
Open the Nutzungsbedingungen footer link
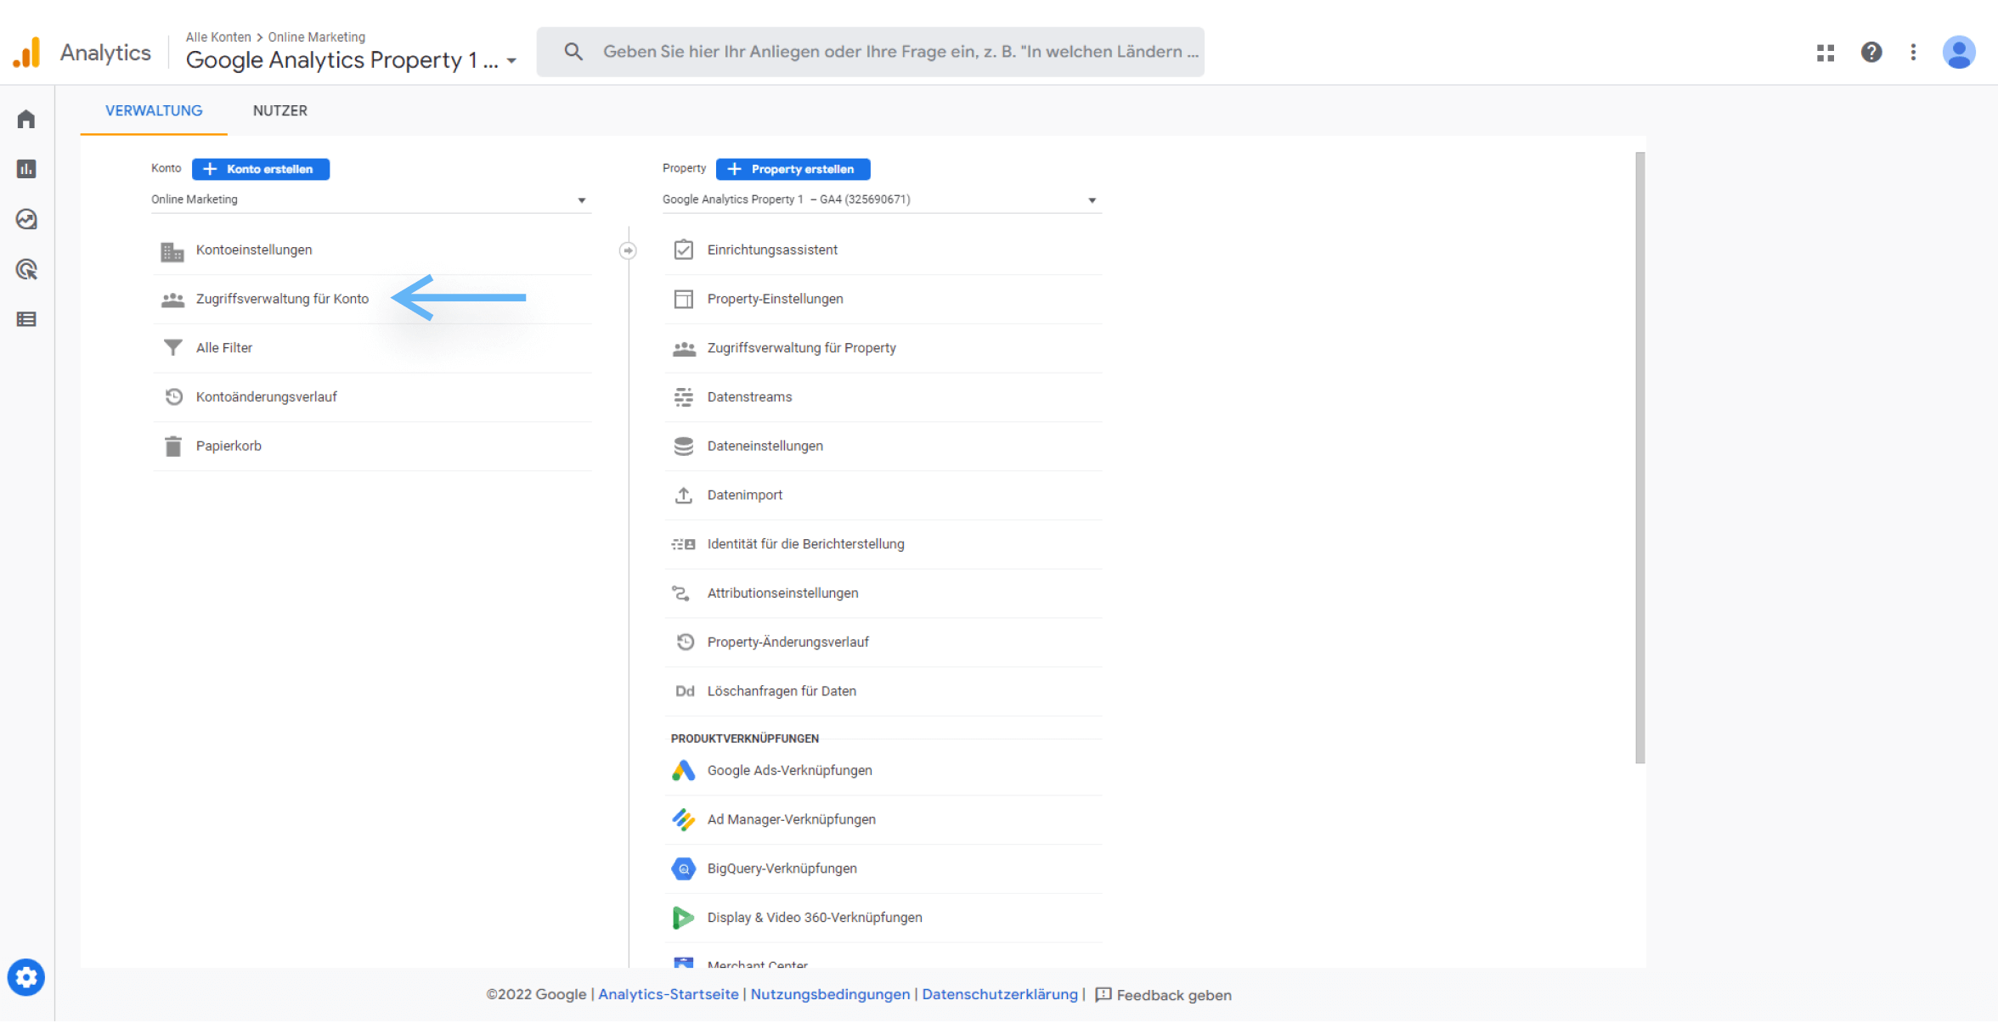click(x=830, y=995)
